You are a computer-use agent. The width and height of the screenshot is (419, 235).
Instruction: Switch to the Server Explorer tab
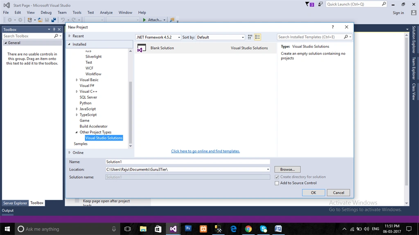pyautogui.click(x=15, y=203)
